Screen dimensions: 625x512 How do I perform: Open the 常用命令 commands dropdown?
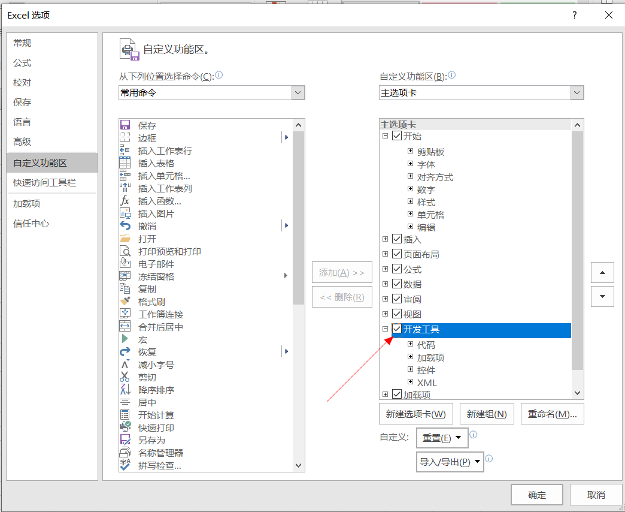click(x=298, y=93)
